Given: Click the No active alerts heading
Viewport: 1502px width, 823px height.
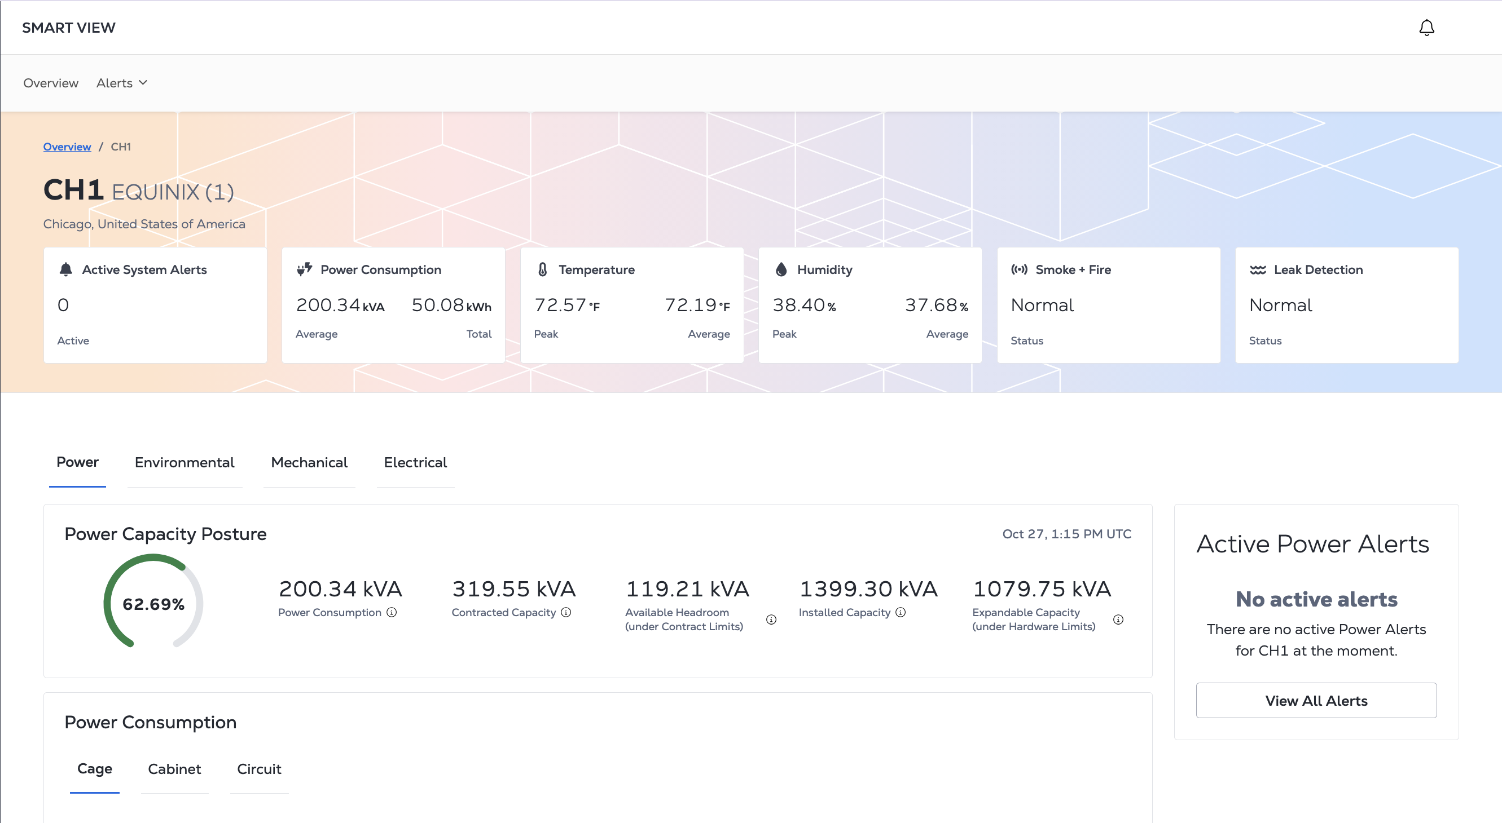Looking at the screenshot, I should (1316, 599).
